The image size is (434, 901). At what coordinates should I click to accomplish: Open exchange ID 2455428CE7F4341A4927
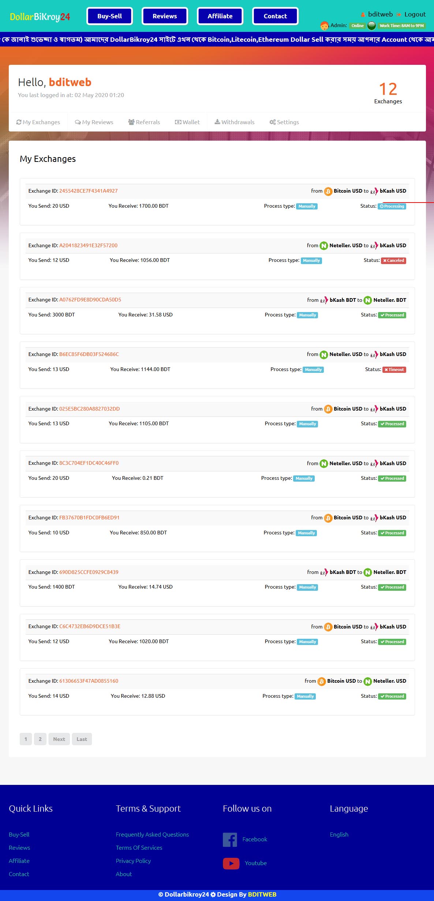click(x=89, y=191)
